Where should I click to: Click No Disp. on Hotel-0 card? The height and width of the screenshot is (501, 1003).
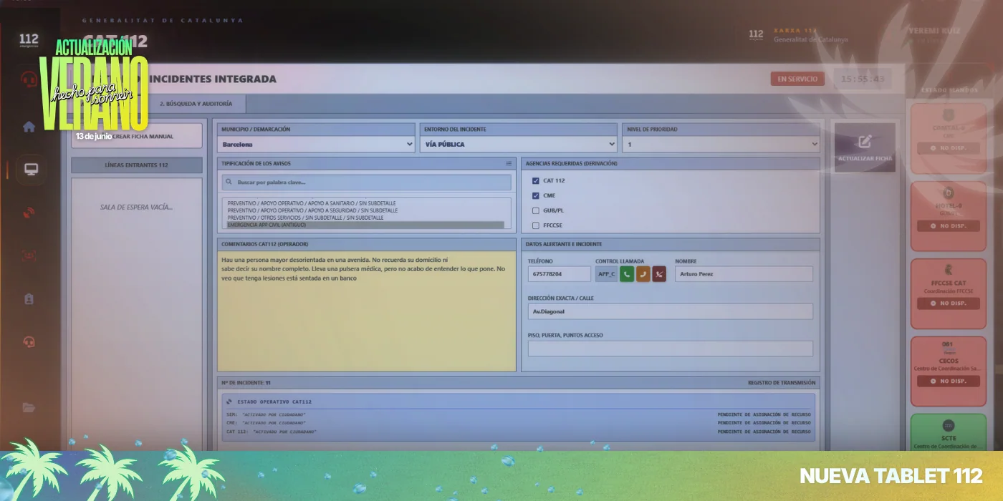coord(949,226)
